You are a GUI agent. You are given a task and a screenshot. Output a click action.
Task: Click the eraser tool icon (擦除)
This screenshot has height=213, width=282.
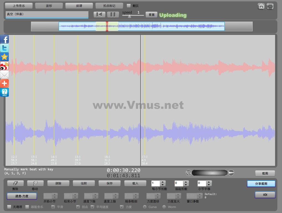point(15,183)
